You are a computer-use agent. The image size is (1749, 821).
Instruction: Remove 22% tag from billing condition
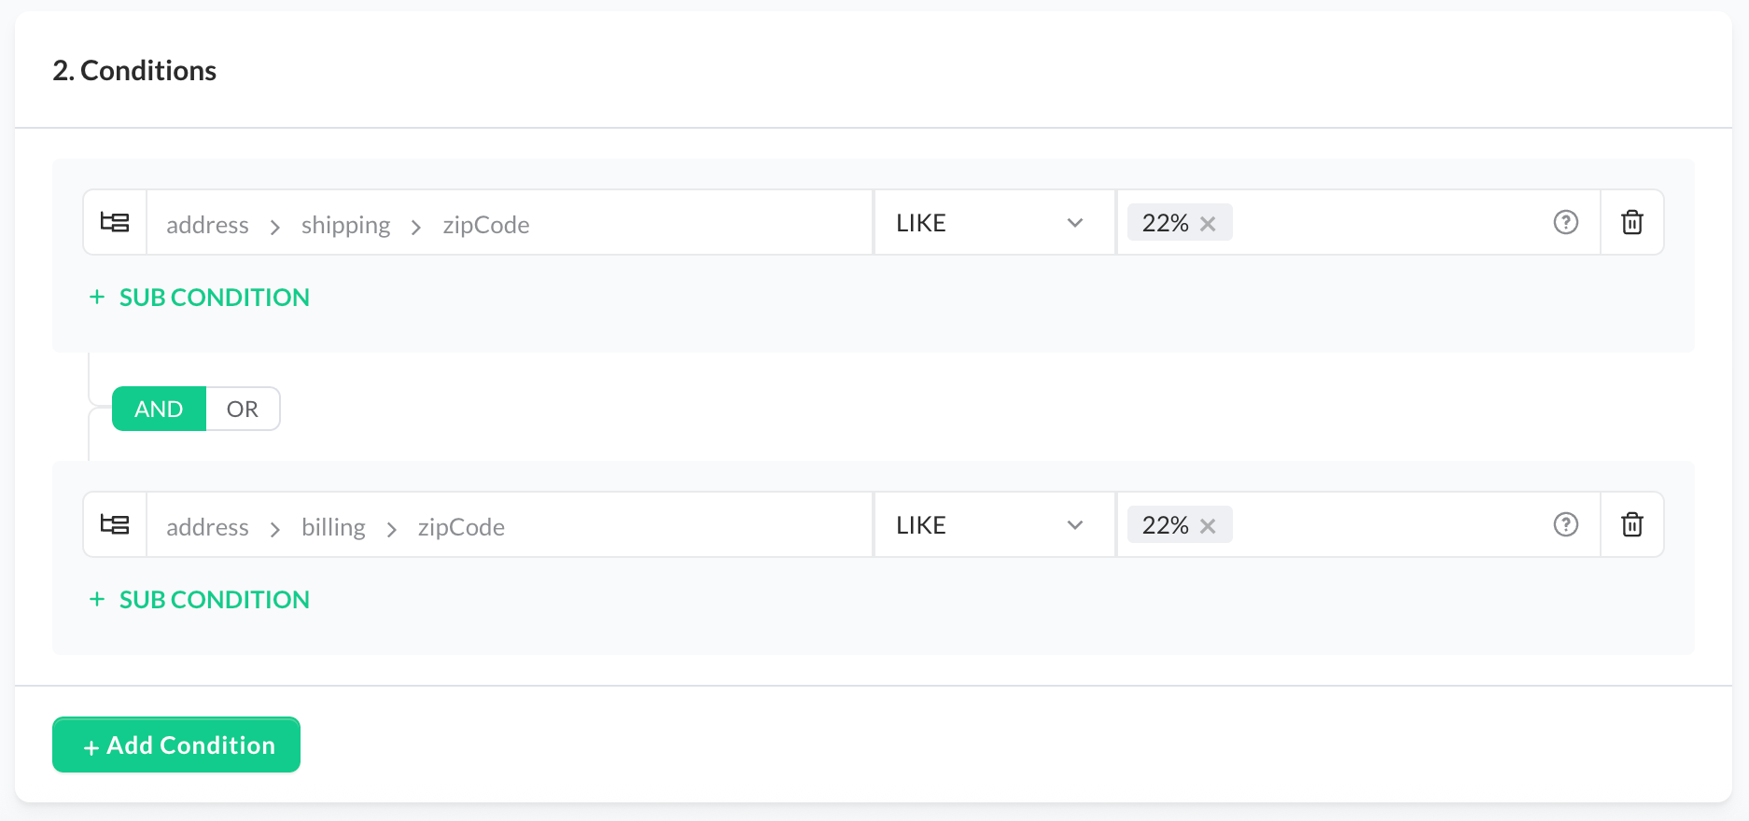[1208, 526]
